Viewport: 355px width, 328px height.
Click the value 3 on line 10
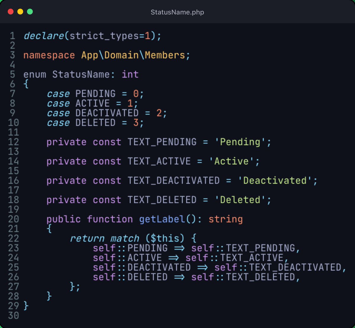pyautogui.click(x=136, y=123)
